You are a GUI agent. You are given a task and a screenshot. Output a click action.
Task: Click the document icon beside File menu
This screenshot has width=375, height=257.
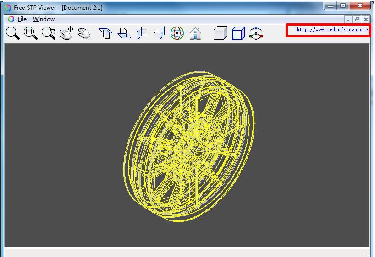coord(11,19)
